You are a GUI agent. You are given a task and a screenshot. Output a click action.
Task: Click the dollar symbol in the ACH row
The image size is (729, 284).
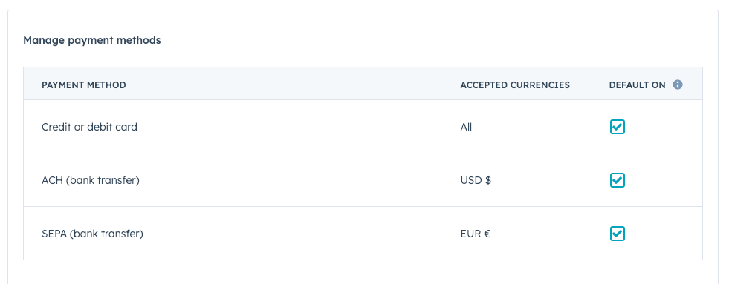point(488,180)
